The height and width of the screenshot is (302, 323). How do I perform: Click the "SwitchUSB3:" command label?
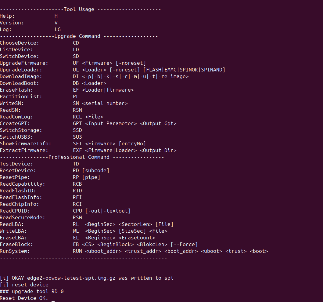(16, 137)
